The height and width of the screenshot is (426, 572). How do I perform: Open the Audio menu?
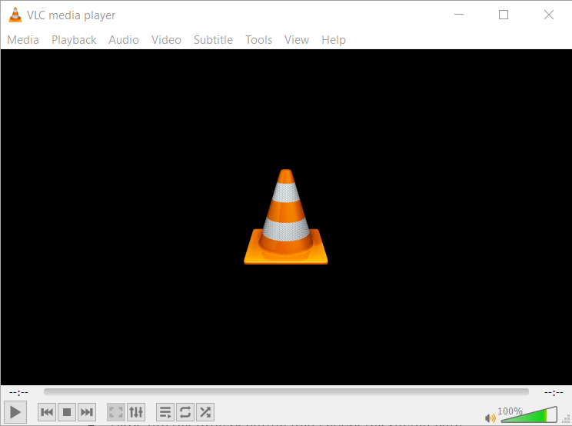coord(124,39)
